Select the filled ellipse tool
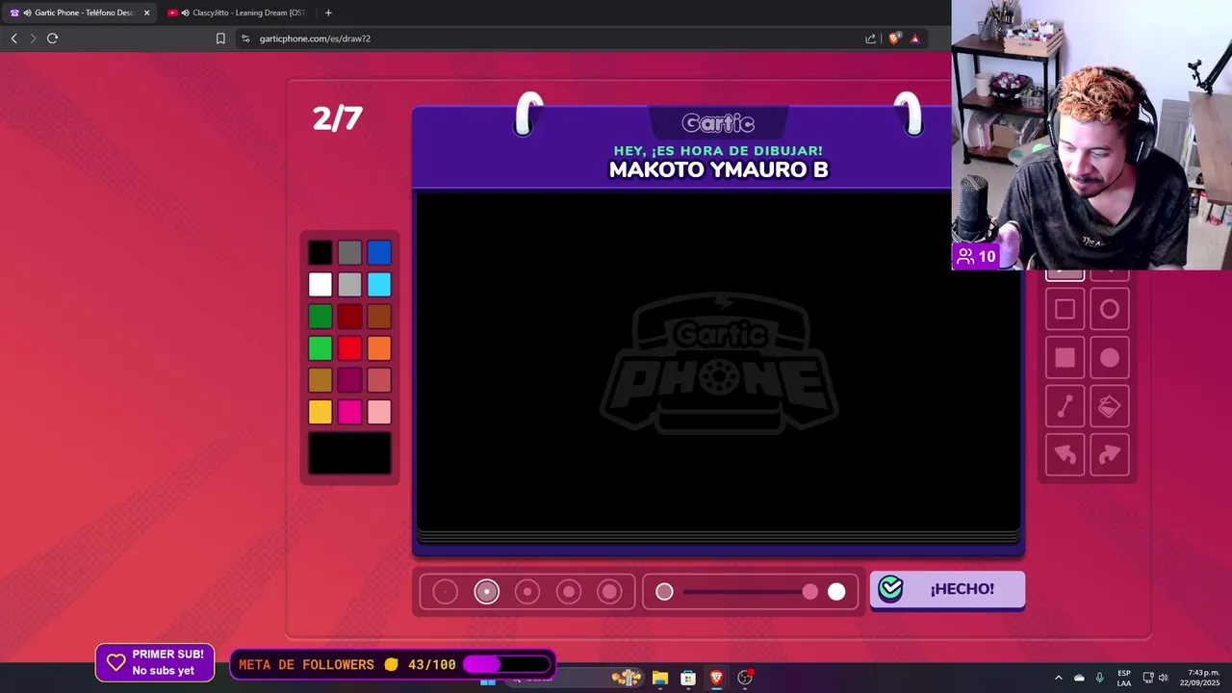The width and height of the screenshot is (1232, 693). 1110,358
